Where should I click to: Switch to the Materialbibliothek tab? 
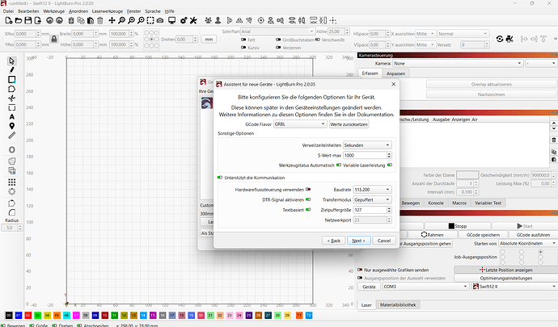coord(399,304)
